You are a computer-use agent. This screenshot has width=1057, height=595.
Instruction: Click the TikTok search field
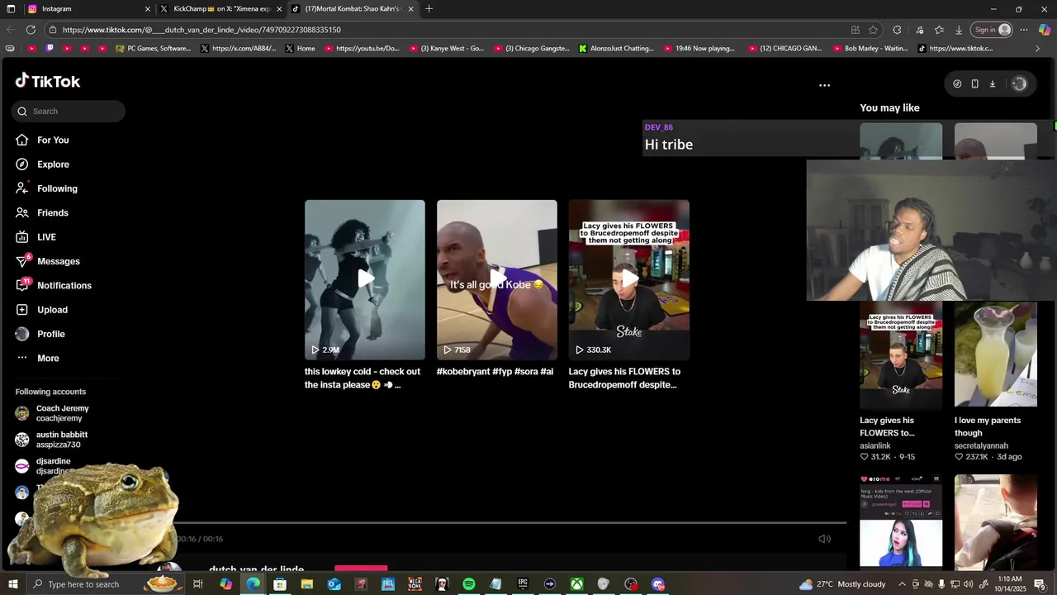coord(69,112)
